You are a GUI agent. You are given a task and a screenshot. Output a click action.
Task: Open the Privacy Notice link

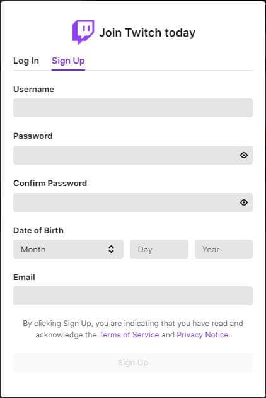(202, 335)
